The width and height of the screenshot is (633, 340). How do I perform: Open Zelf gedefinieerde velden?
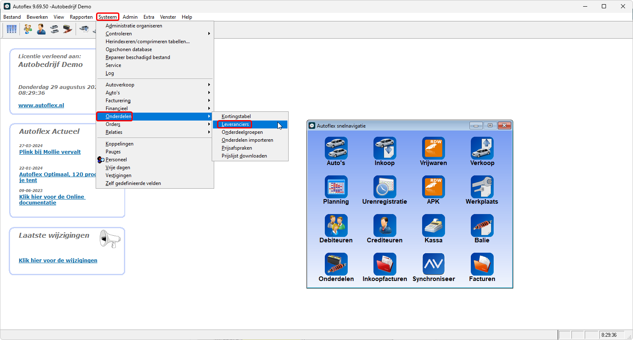click(x=155, y=183)
